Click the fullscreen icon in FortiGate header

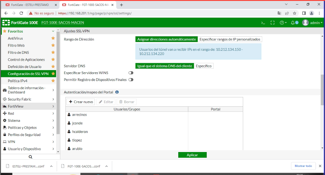(272, 23)
